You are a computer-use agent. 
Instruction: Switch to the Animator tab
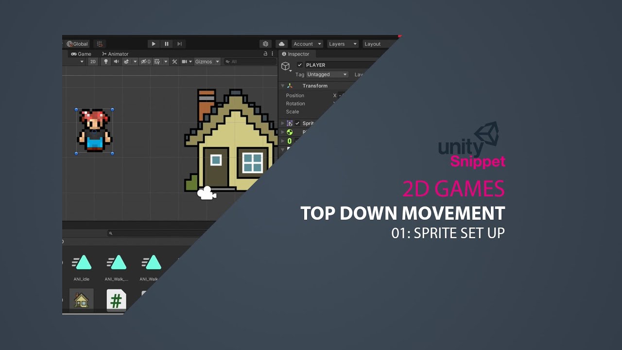(115, 54)
